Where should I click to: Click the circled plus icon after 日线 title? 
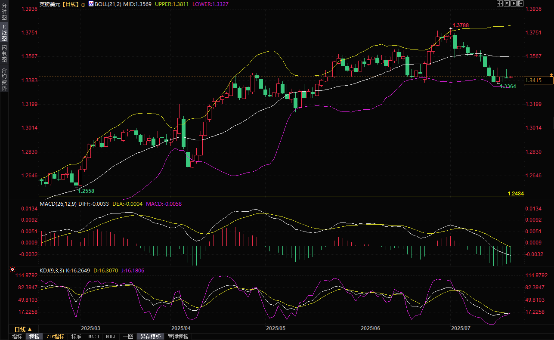83,4
